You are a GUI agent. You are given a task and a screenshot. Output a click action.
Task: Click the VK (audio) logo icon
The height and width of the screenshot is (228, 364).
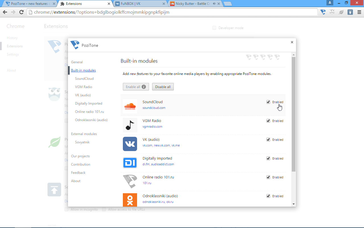[130, 144]
